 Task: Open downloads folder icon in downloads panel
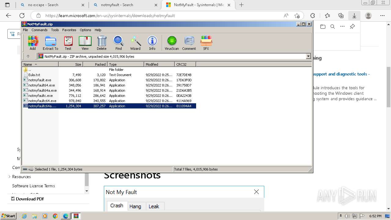pos(323,27)
